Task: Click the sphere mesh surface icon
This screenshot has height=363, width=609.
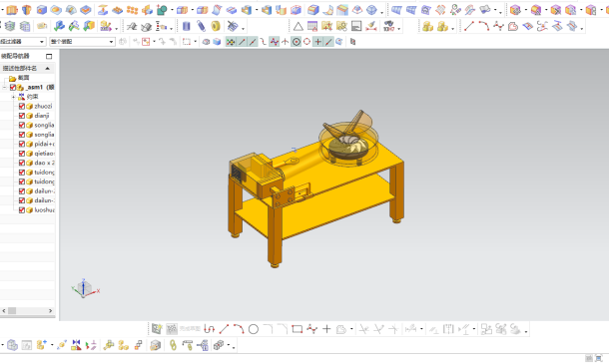Action: 371,10
